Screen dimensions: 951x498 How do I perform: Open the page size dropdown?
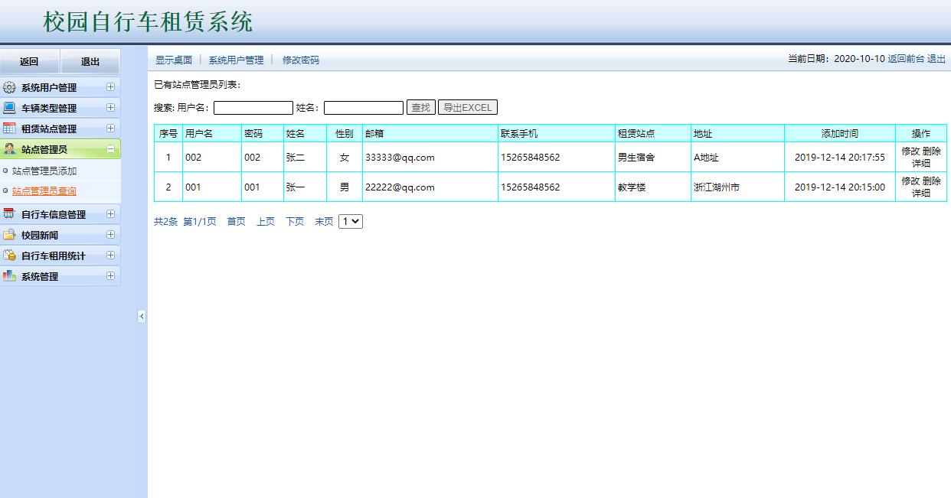(x=350, y=220)
